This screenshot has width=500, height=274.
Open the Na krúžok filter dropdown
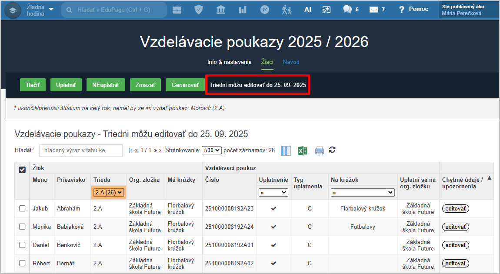pos(363,192)
